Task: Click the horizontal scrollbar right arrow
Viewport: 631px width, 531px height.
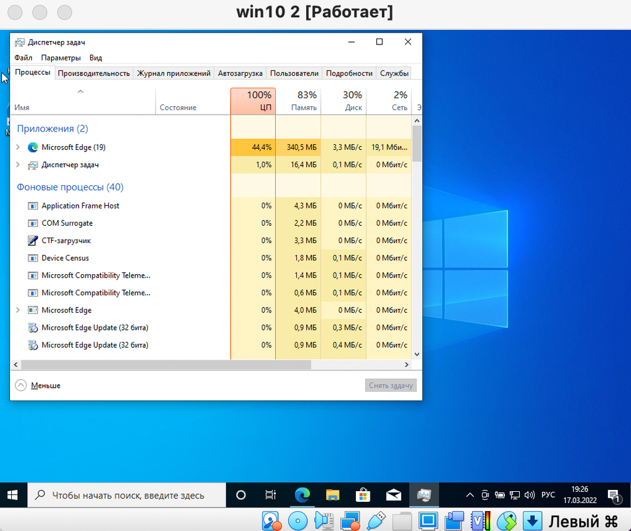Action: (407, 364)
